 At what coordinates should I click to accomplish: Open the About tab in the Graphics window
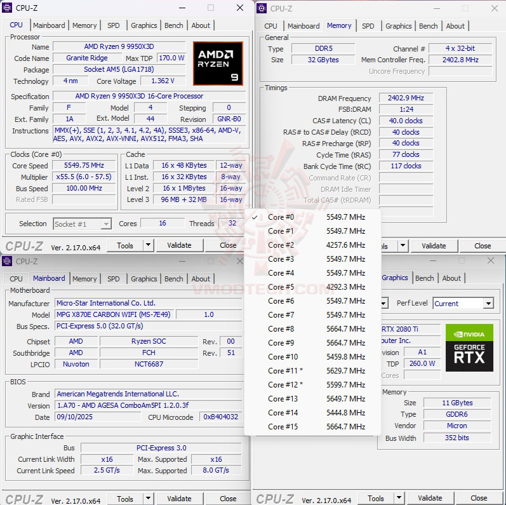(x=451, y=278)
